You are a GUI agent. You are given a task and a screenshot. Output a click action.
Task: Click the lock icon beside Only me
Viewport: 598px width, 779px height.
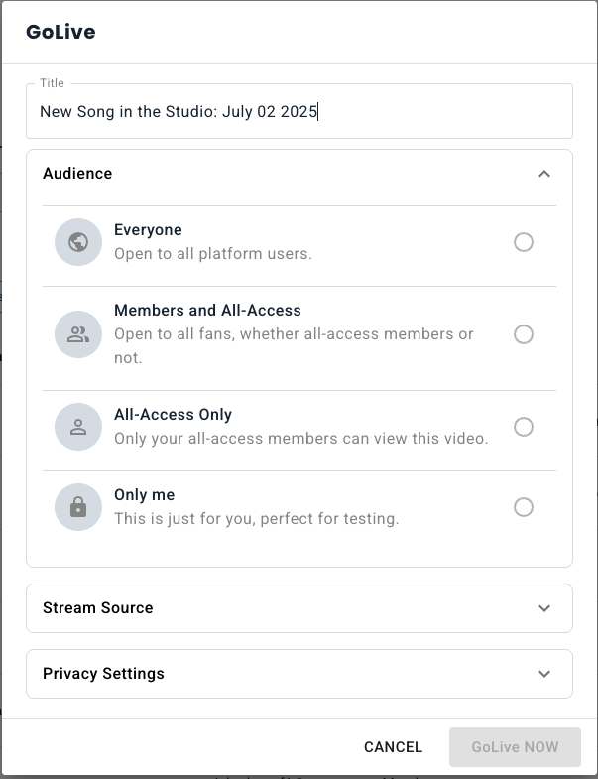(x=78, y=507)
